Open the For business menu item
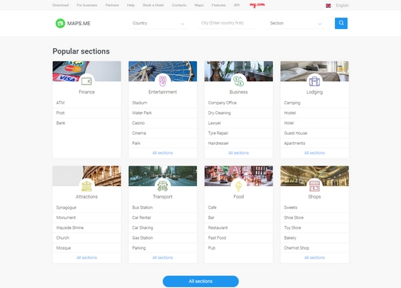 pos(87,5)
